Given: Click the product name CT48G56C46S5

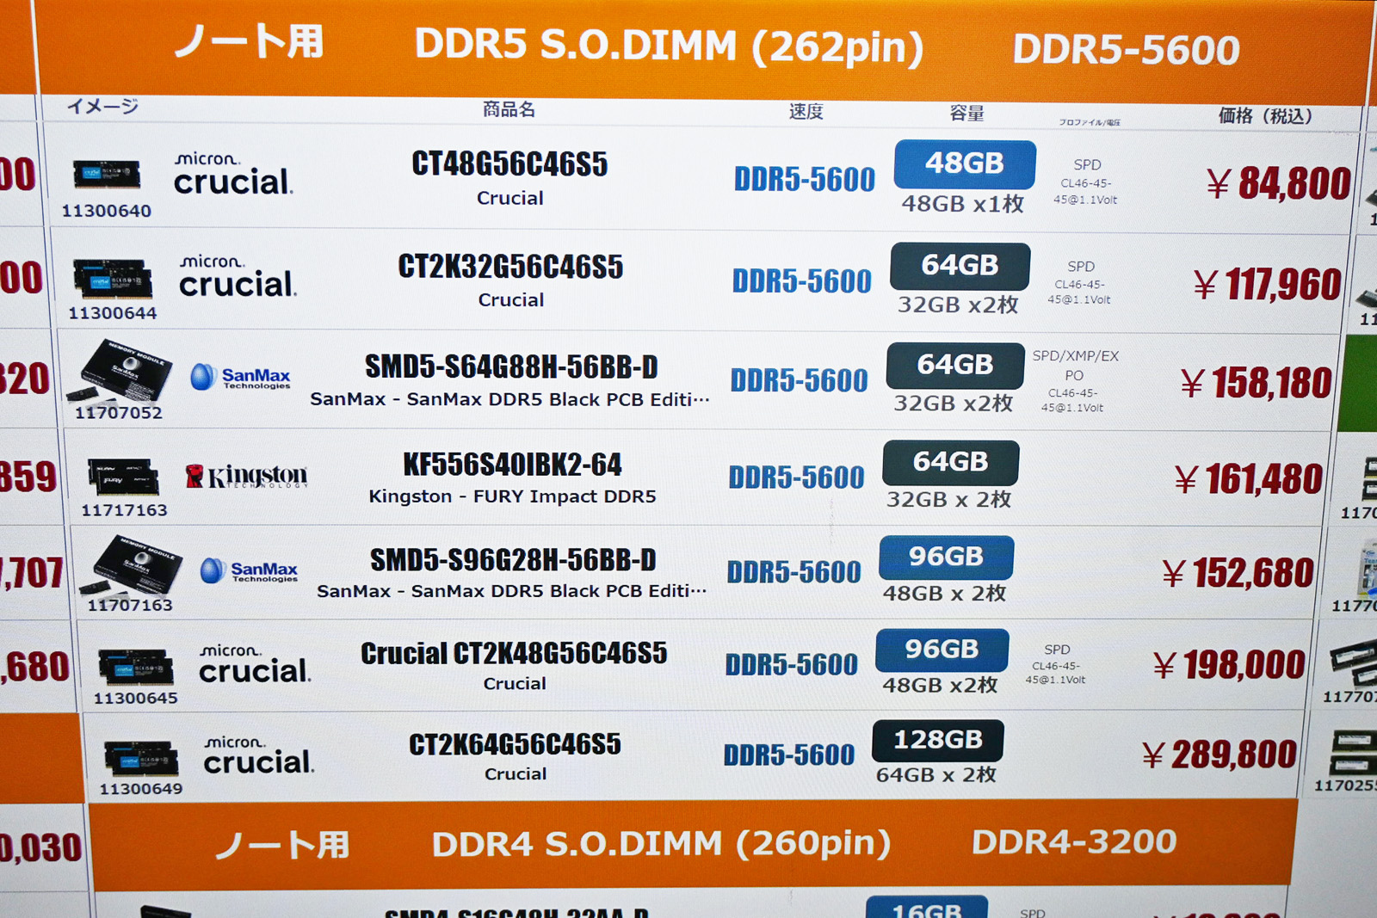Looking at the screenshot, I should (x=509, y=163).
